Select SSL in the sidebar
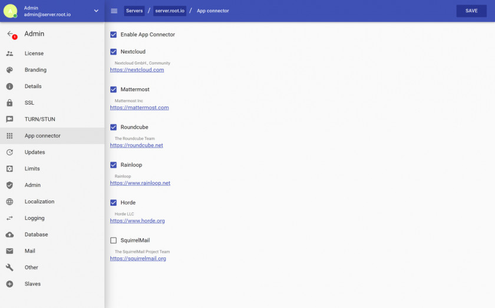Viewport: 495px width, 308px height. [52, 103]
